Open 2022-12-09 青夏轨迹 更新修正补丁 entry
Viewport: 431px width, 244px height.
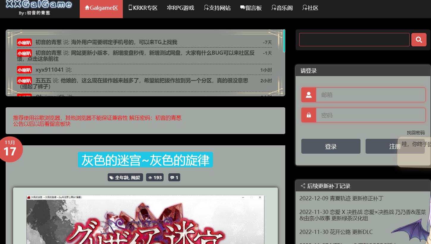tap(341, 198)
